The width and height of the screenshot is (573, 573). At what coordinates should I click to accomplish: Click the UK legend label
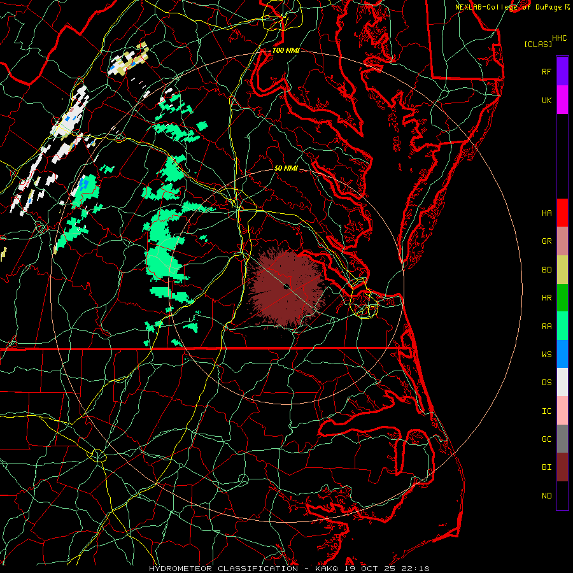tap(546, 100)
